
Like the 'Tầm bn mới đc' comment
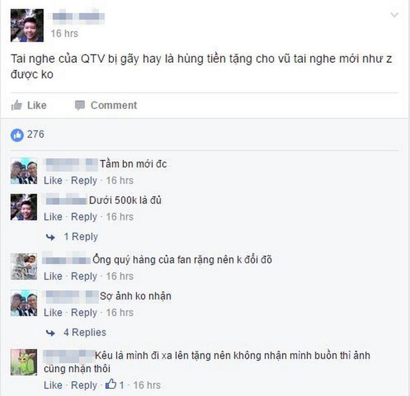coord(53,180)
